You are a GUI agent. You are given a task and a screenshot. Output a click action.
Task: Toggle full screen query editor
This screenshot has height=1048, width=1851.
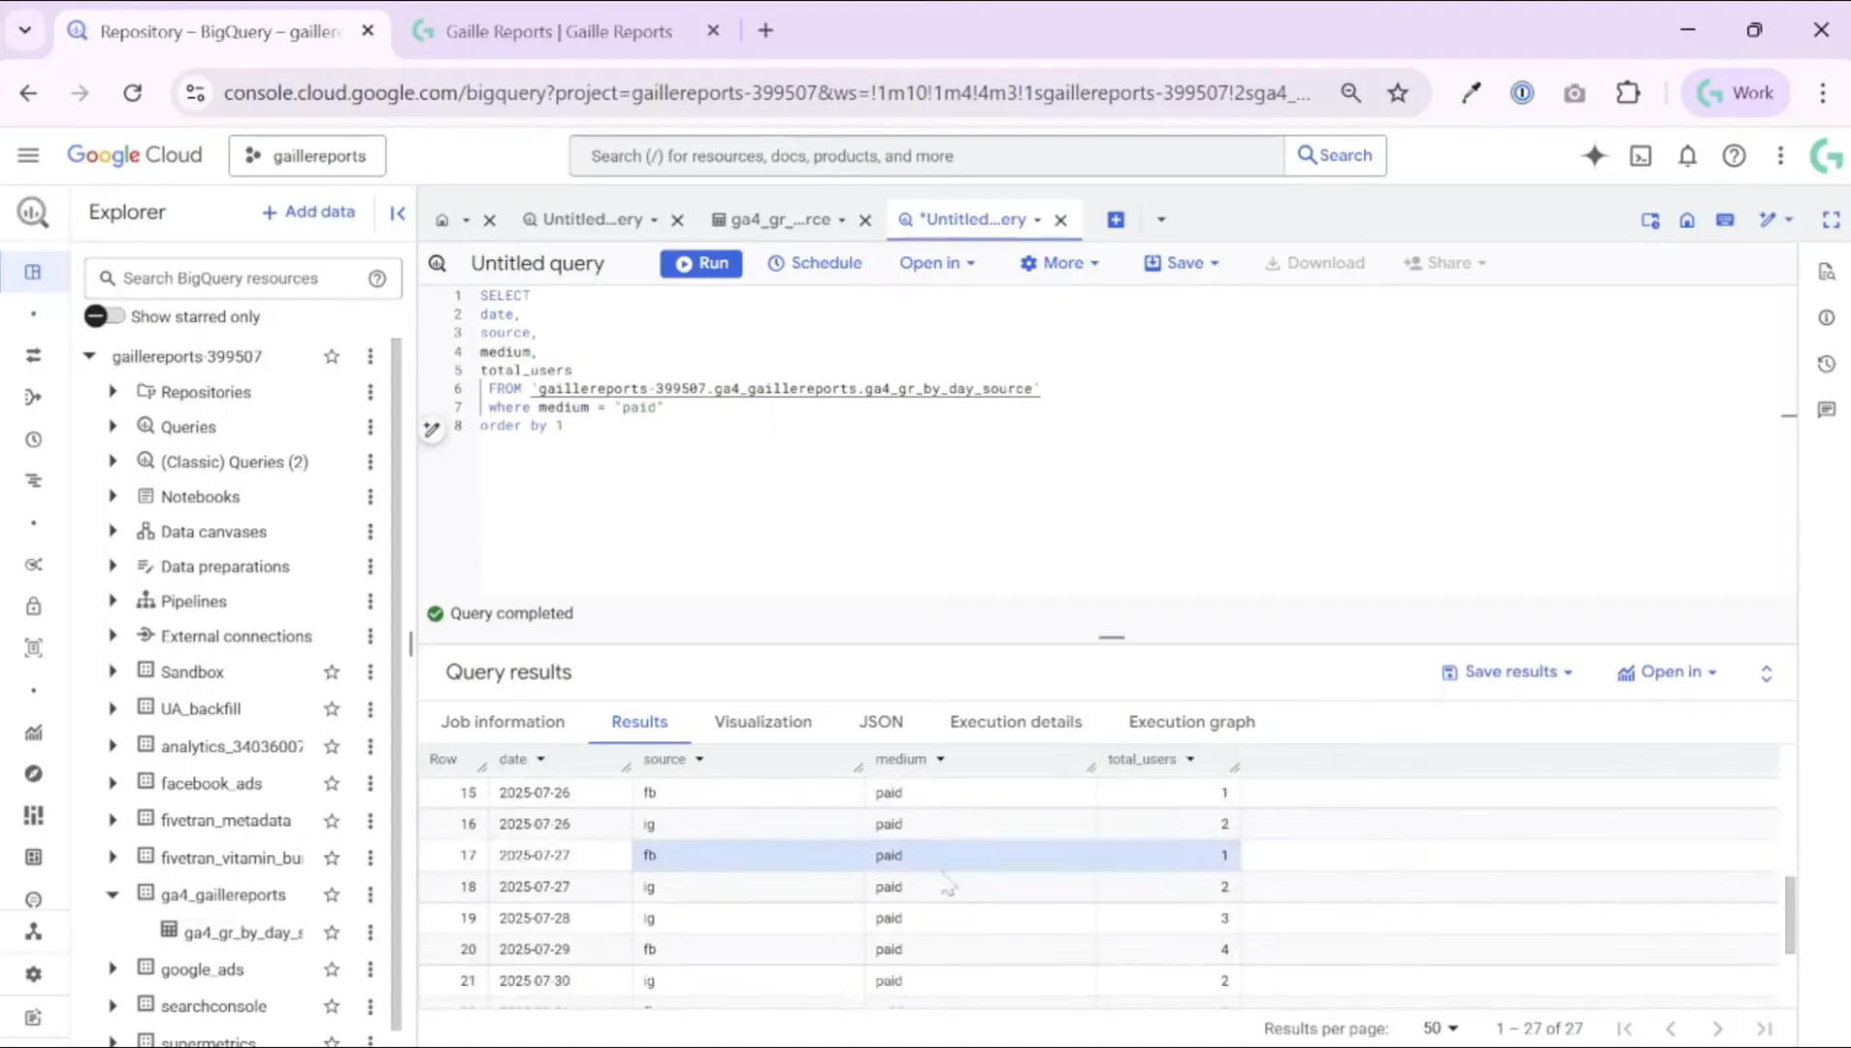pyautogui.click(x=1832, y=219)
